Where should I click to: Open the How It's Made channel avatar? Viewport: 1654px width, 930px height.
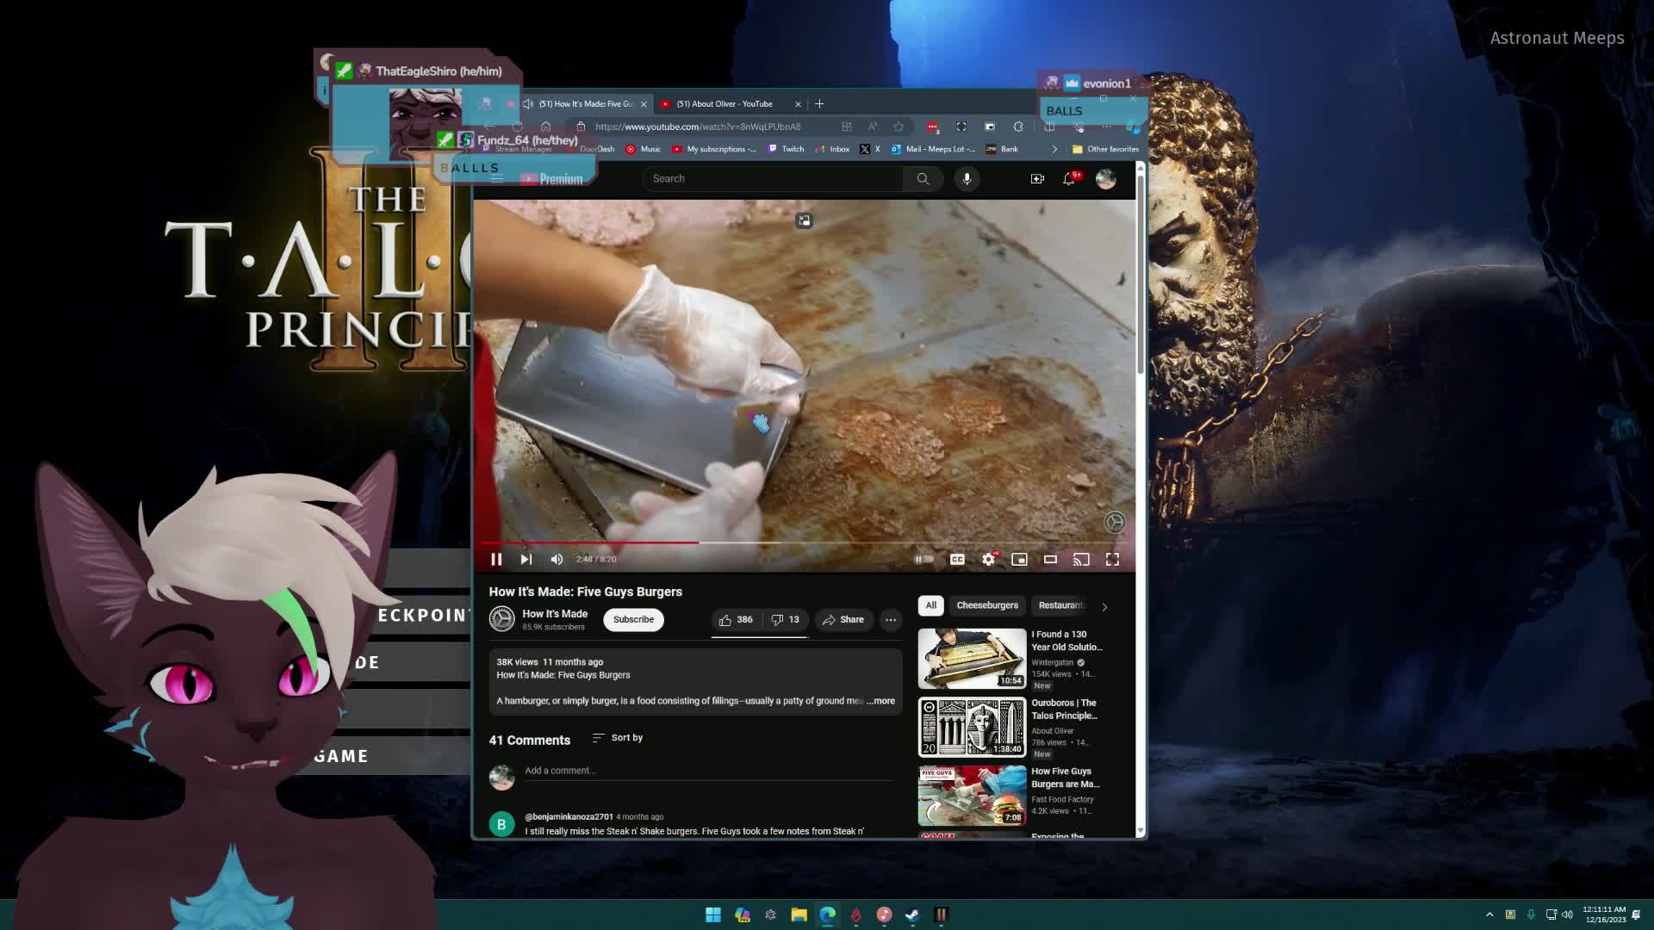coord(502,619)
